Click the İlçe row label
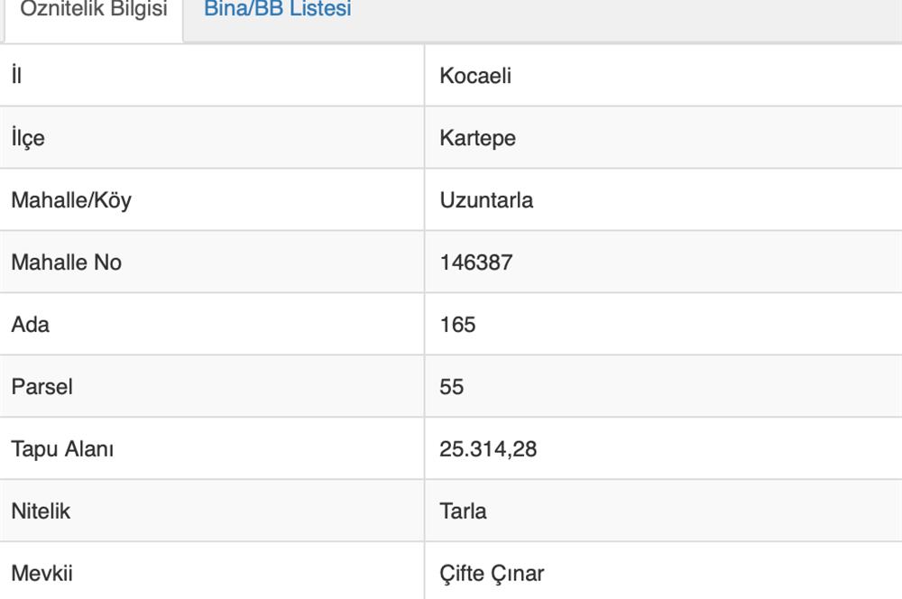This screenshot has width=902, height=599. [27, 138]
